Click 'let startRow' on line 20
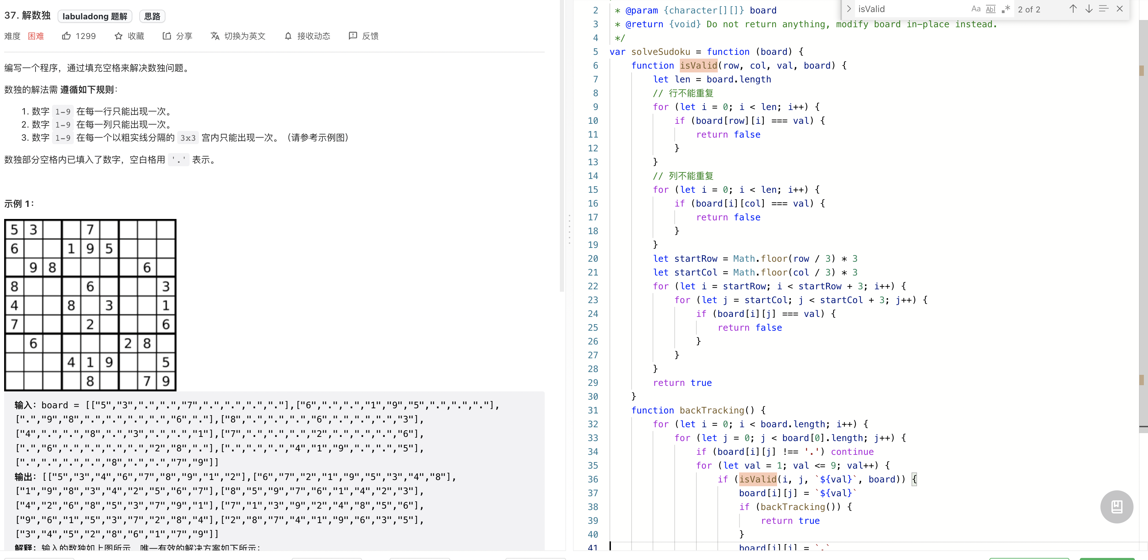Image resolution: width=1148 pixels, height=560 pixels. [x=685, y=259]
